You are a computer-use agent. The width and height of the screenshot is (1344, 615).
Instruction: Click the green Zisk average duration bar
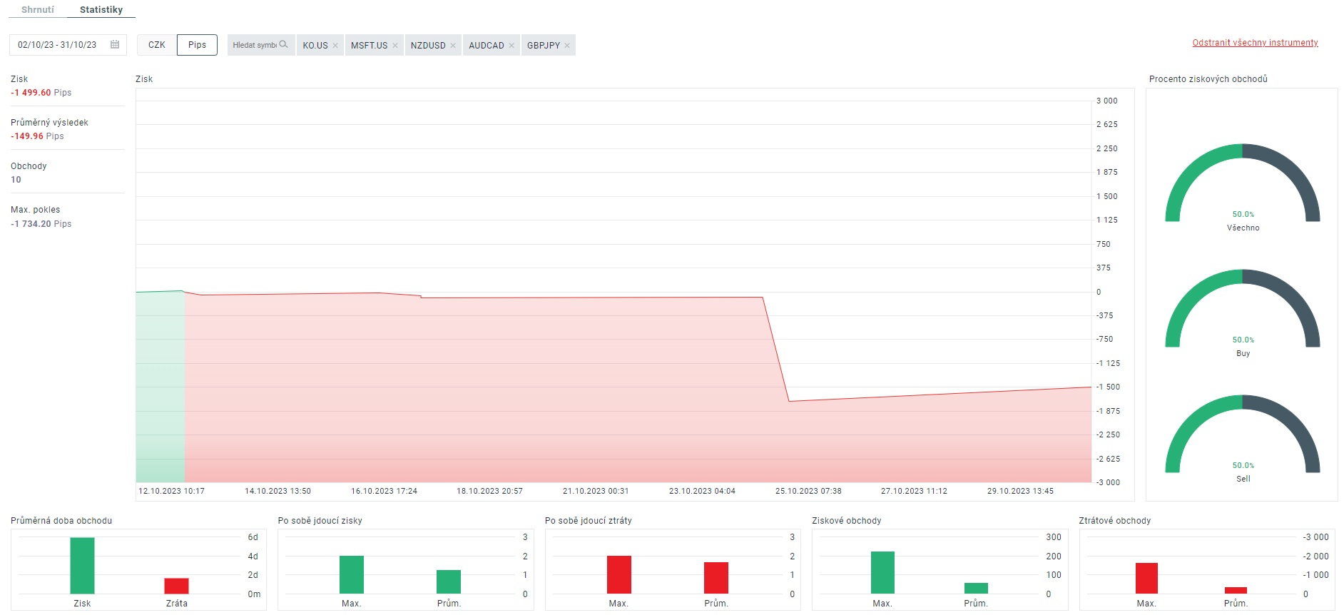[x=82, y=565]
